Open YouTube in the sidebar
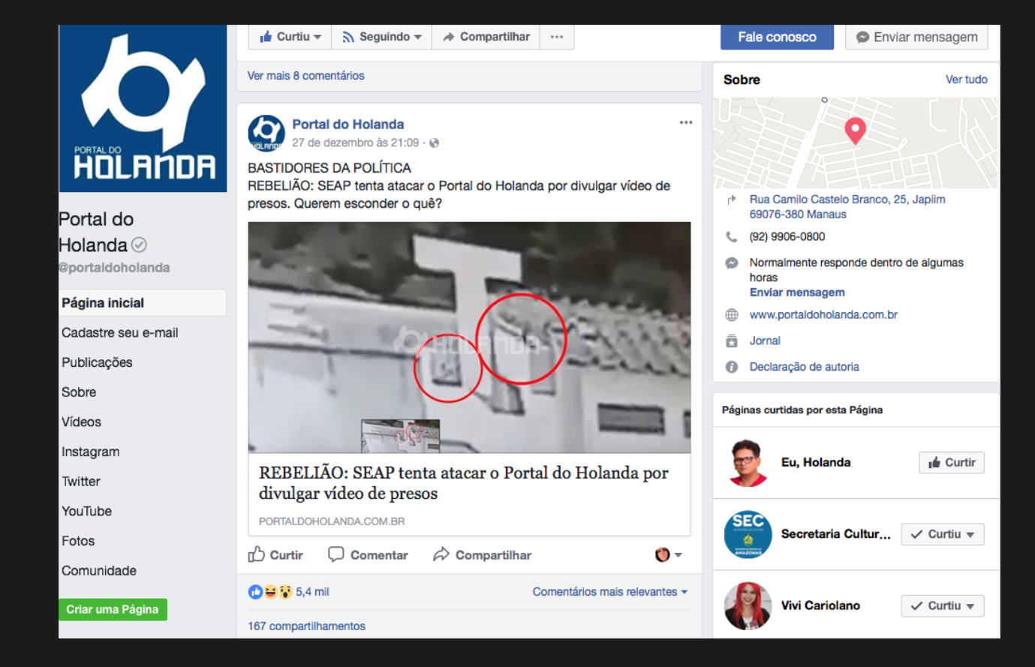 pos(86,512)
